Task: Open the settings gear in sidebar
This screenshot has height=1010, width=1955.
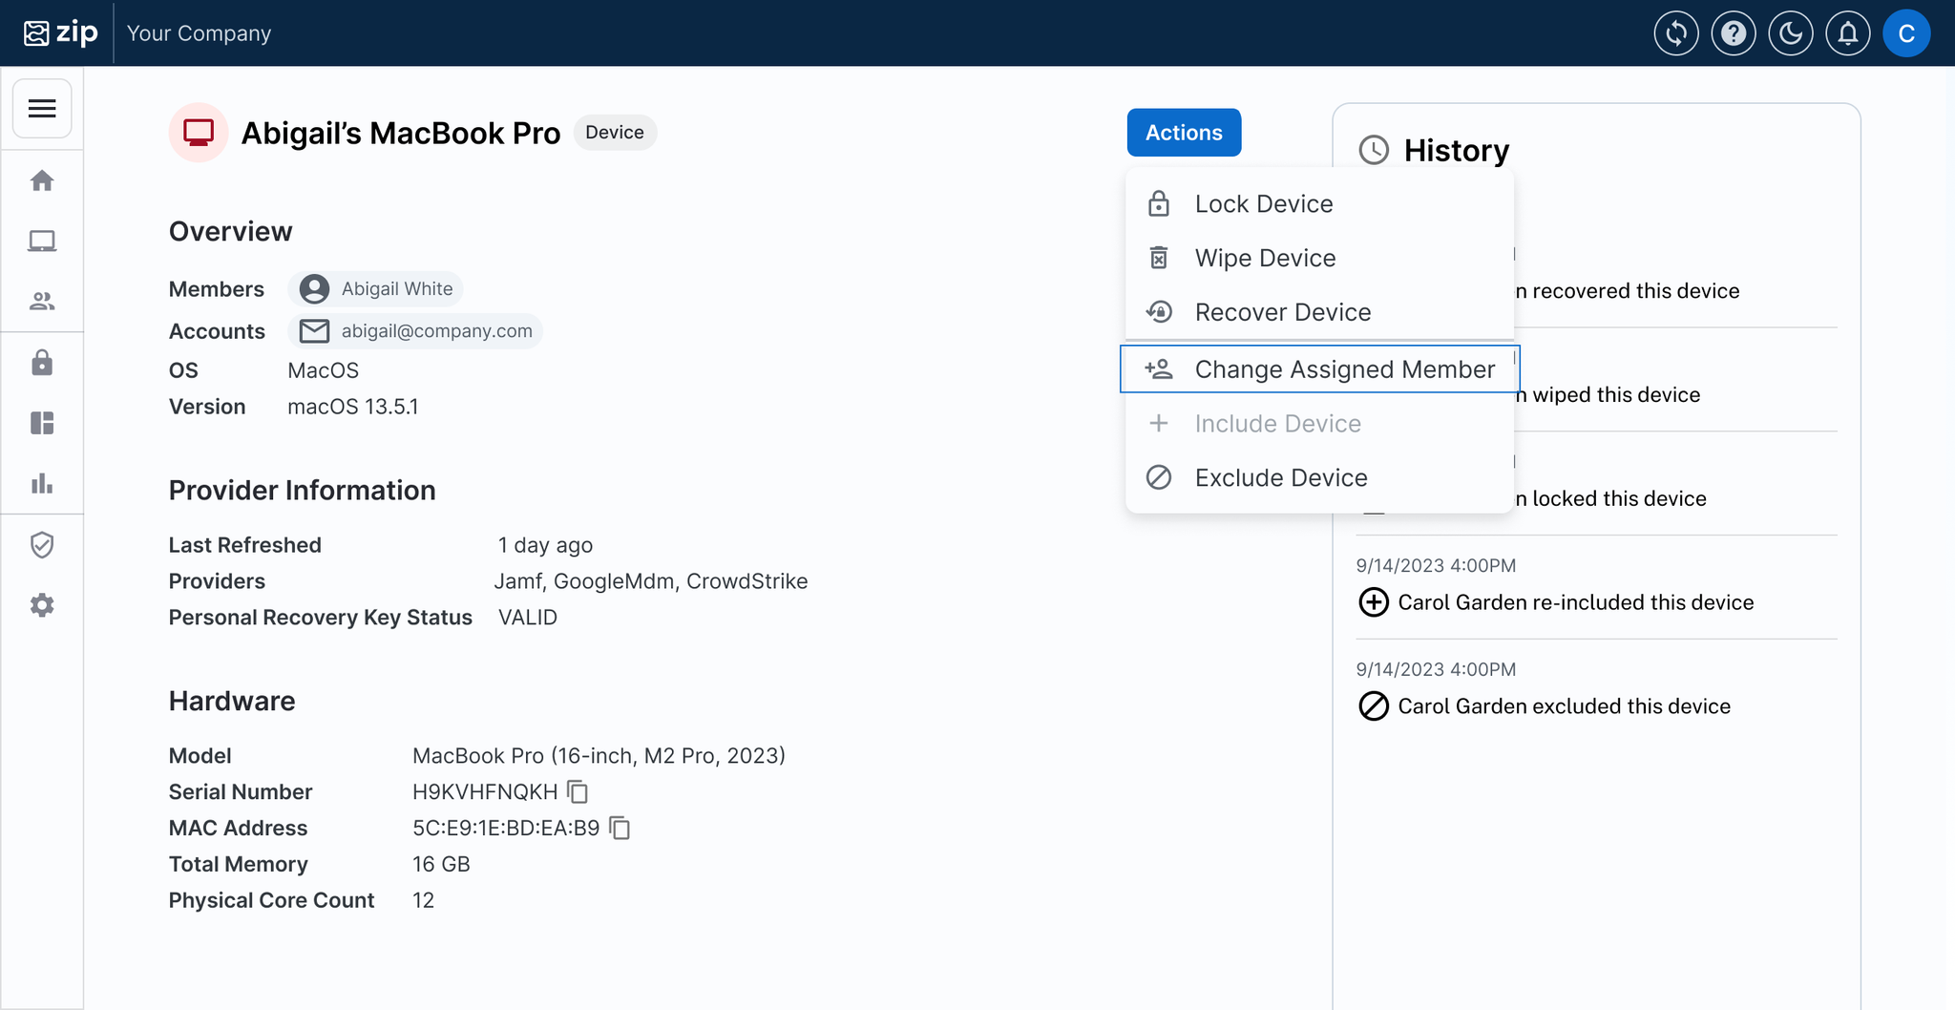Action: click(x=42, y=605)
